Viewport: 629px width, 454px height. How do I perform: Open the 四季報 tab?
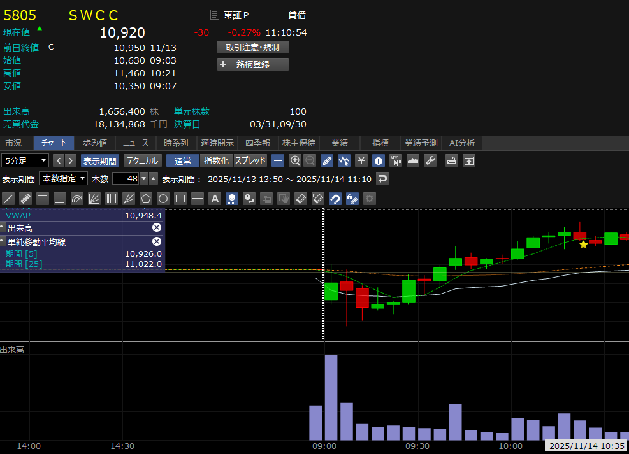coord(257,143)
